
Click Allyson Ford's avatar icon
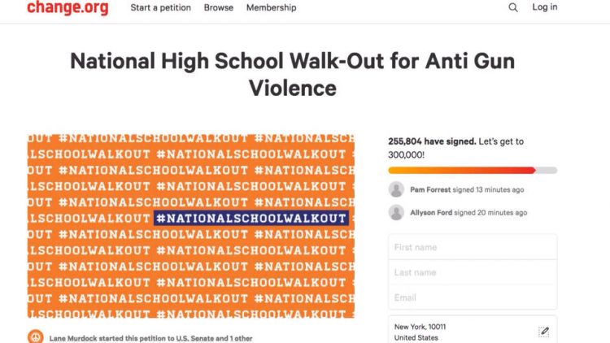point(396,212)
